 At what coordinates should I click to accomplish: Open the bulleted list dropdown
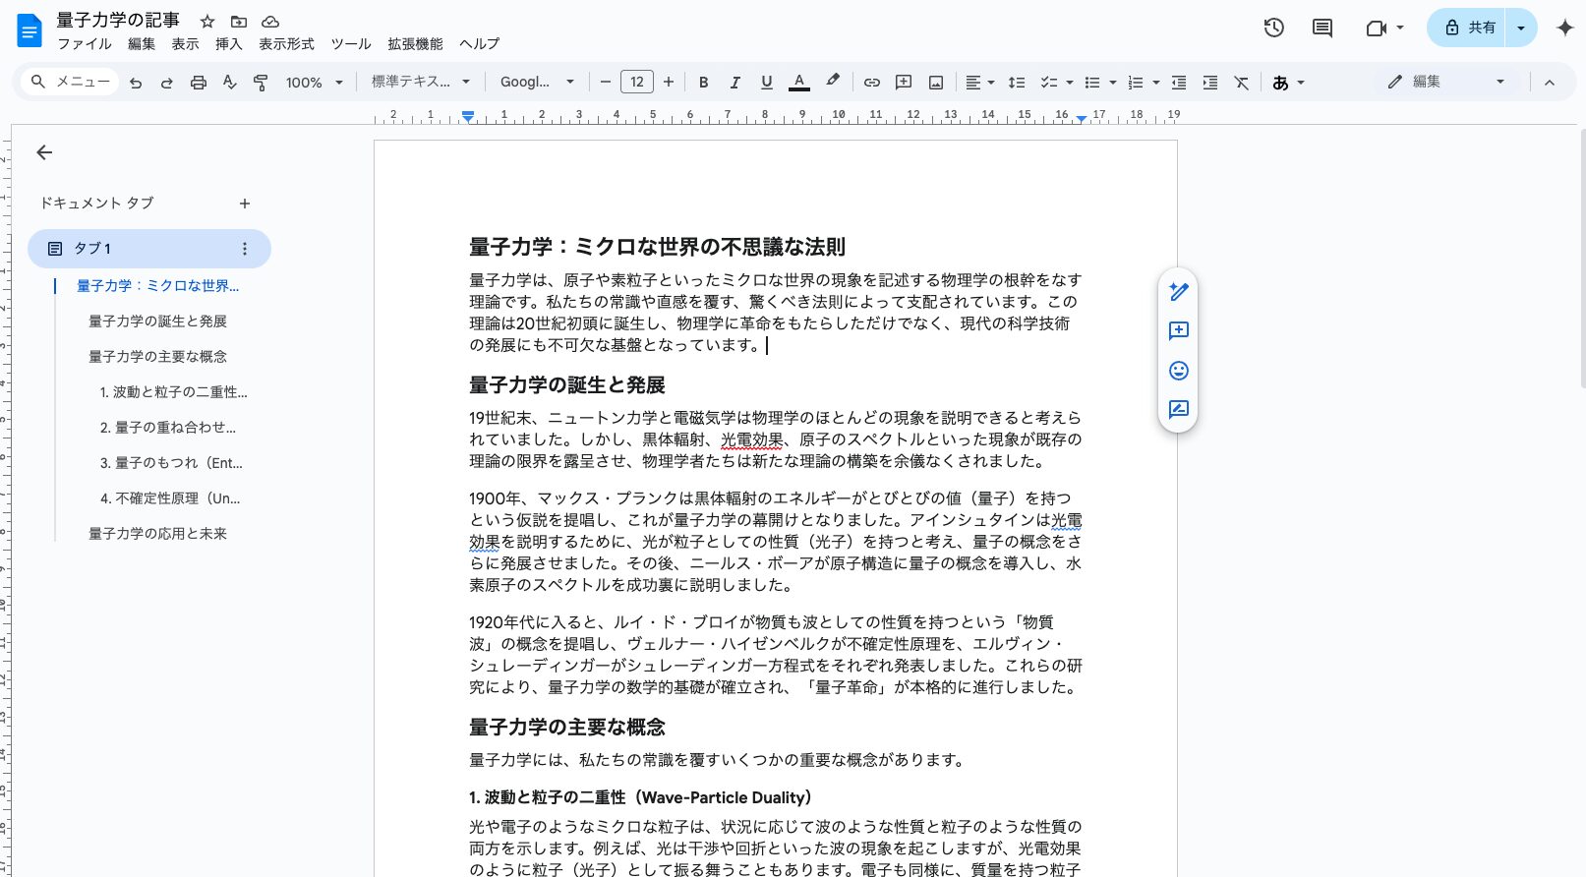(1100, 83)
